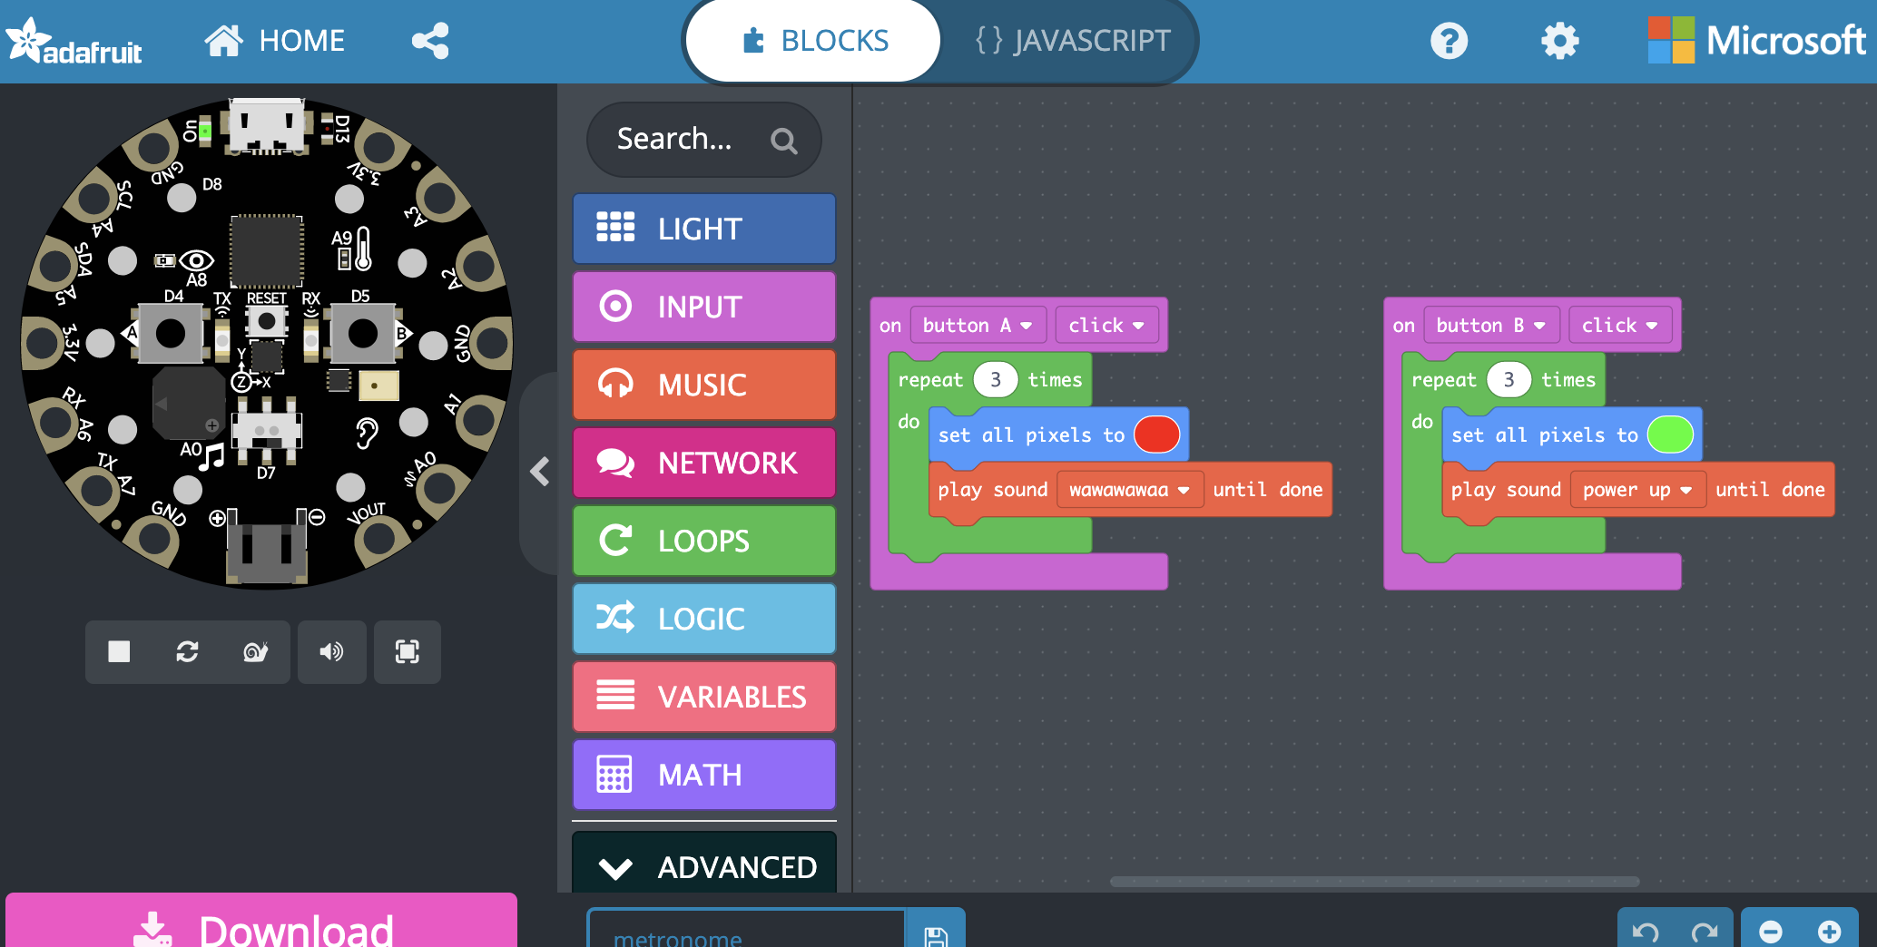Select the play sound power up block

(x=1507, y=490)
